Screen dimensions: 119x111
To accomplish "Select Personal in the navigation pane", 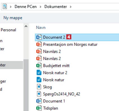I will [x=8, y=30].
